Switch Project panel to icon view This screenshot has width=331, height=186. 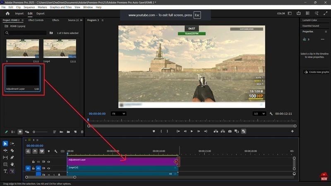tap(20, 132)
